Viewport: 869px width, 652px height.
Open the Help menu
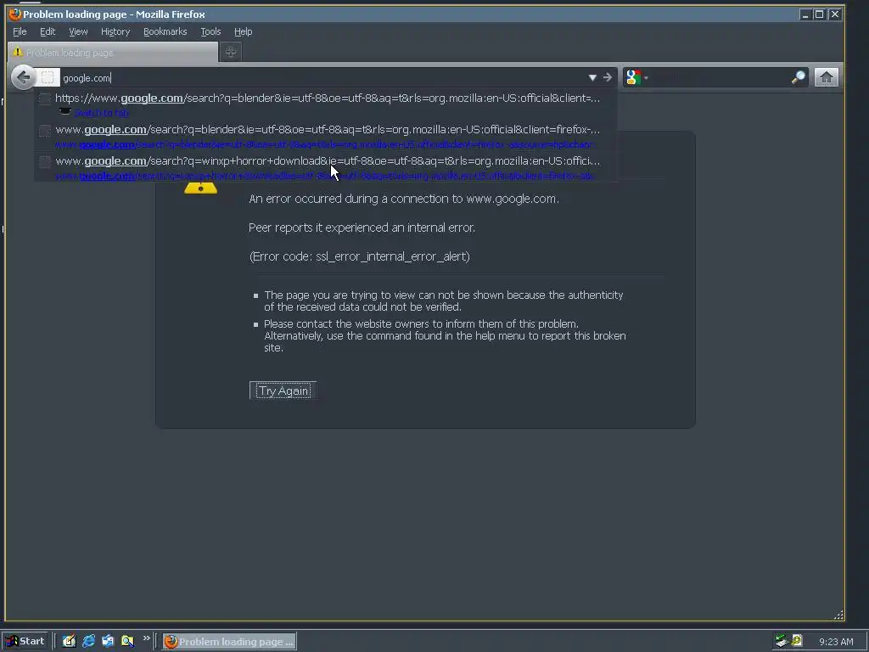coord(243,31)
